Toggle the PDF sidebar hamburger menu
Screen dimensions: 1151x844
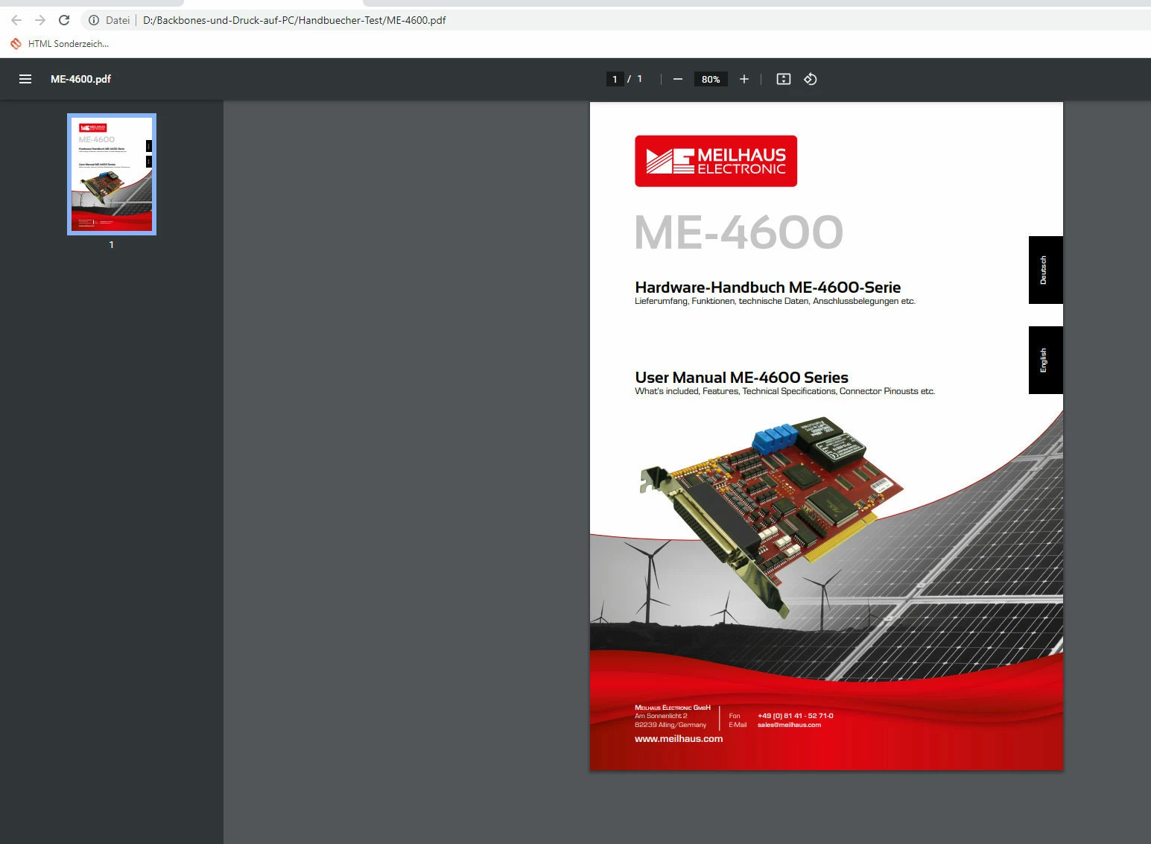(25, 79)
